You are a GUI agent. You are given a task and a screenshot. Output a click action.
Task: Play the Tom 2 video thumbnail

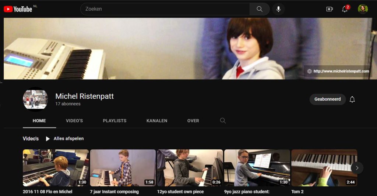[x=324, y=168]
